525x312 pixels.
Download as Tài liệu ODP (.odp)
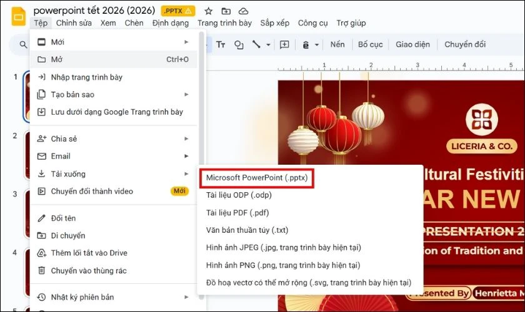pyautogui.click(x=311, y=195)
